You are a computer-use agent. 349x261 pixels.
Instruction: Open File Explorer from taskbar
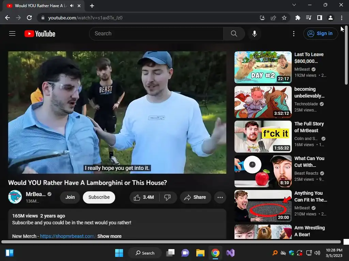[200, 253]
